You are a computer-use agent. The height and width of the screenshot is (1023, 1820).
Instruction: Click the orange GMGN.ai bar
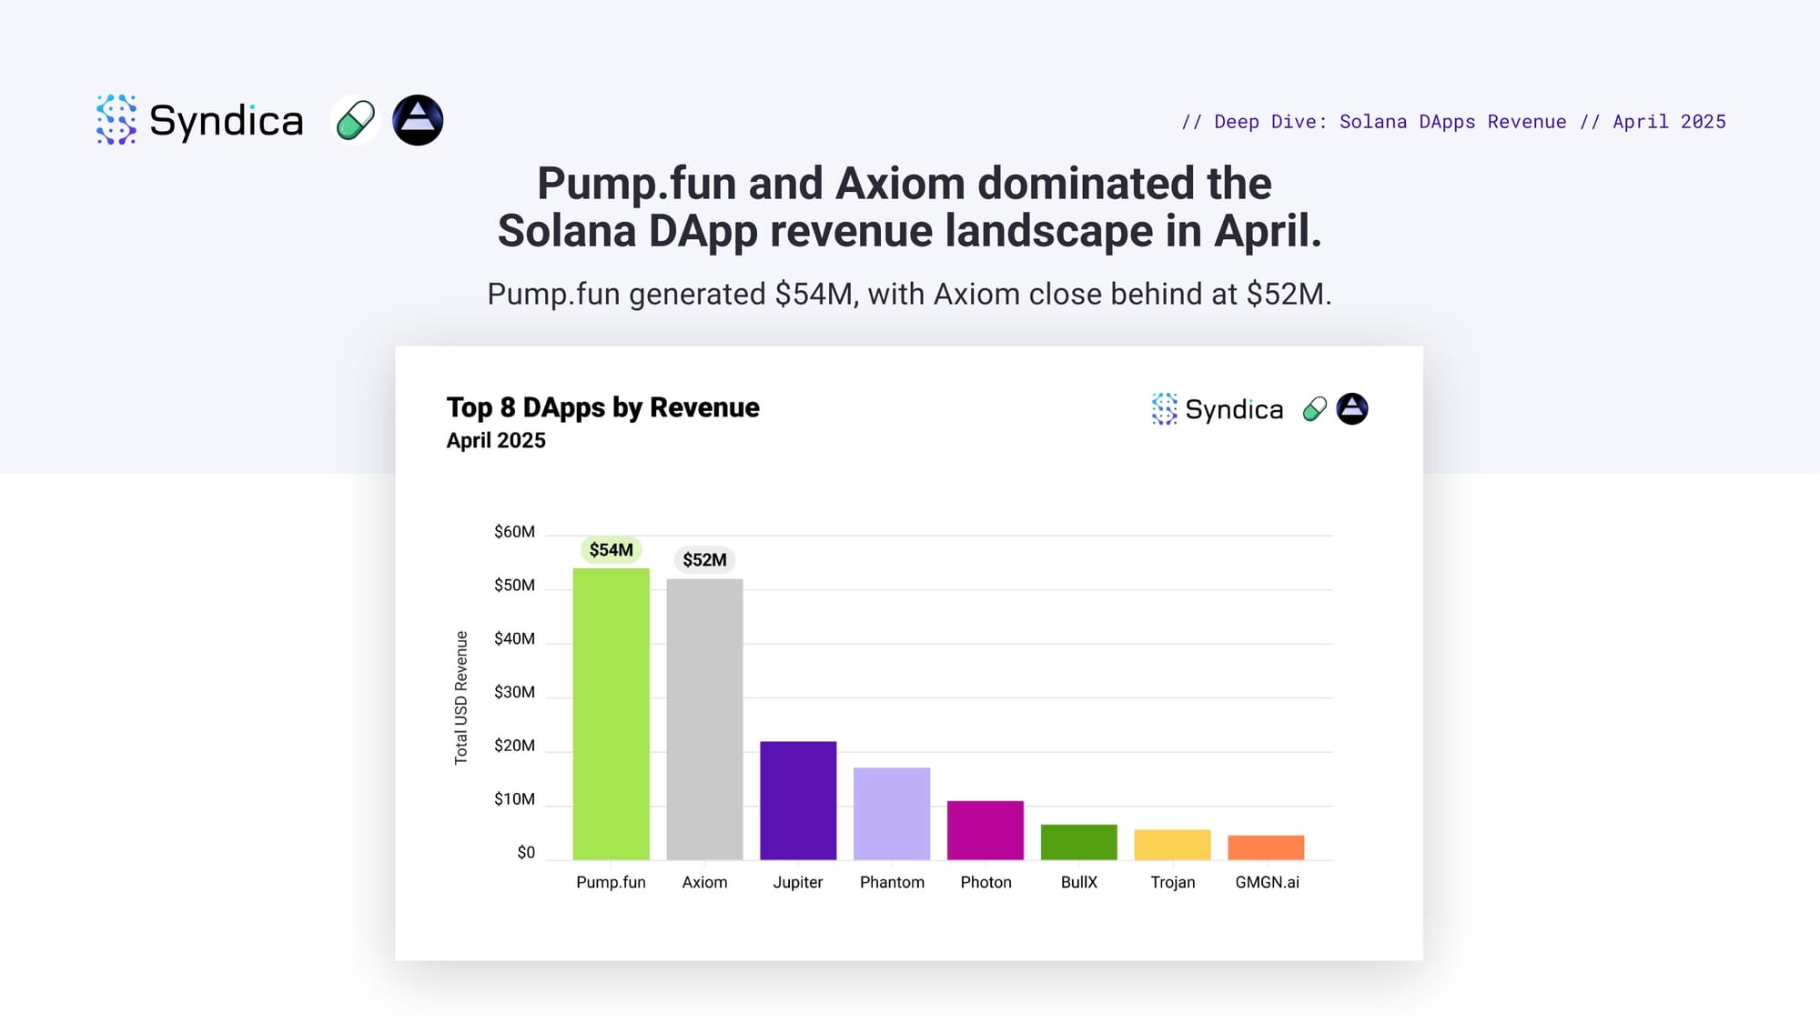tap(1266, 847)
